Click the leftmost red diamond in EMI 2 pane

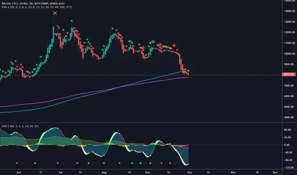18,163
